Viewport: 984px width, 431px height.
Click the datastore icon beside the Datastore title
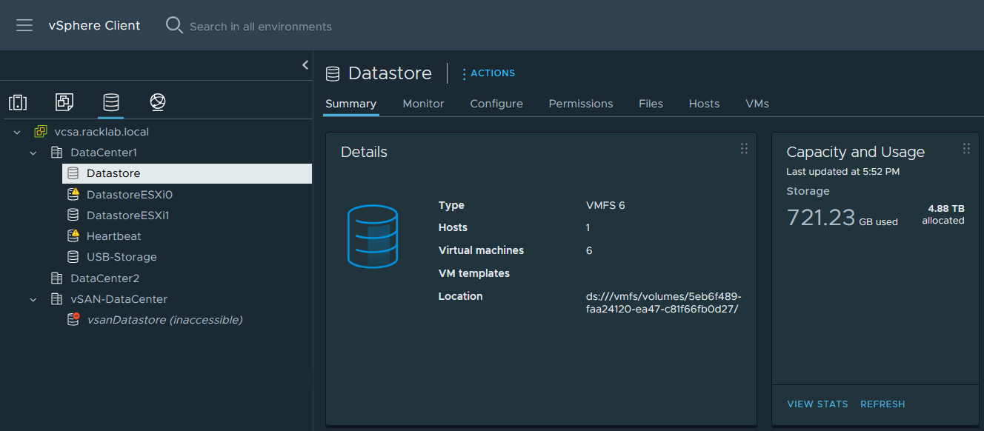coord(333,73)
